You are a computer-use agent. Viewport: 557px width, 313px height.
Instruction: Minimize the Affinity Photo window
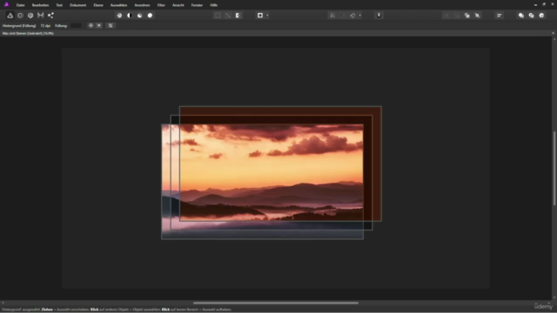(x=535, y=4)
